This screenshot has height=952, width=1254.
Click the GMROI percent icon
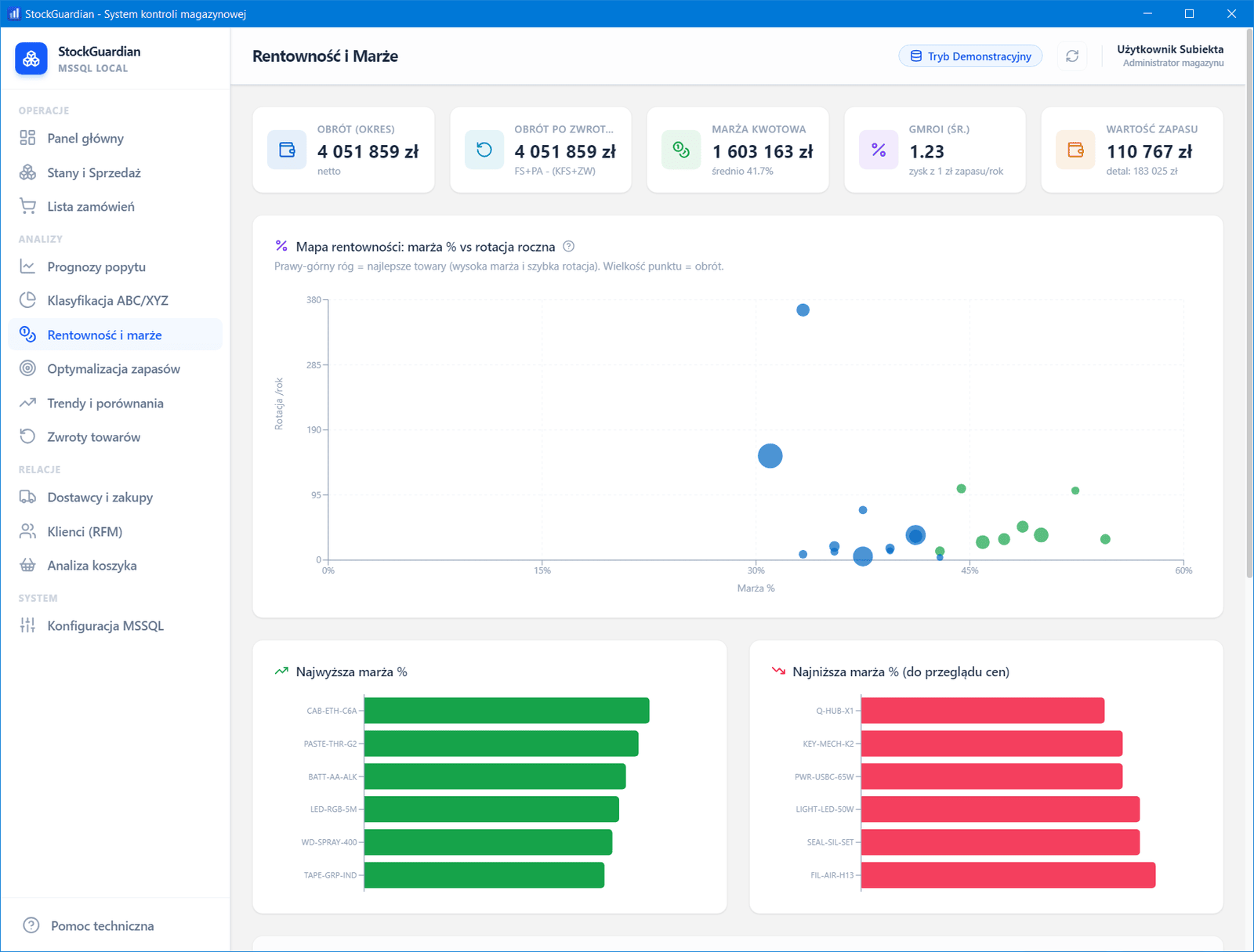(x=879, y=150)
